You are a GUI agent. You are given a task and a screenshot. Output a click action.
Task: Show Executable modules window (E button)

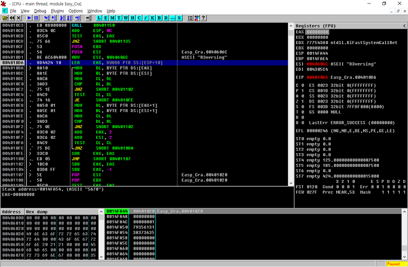(106, 18)
